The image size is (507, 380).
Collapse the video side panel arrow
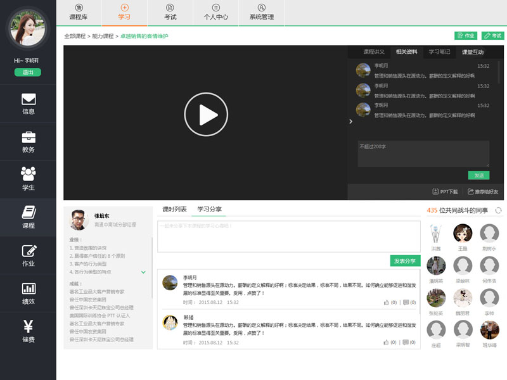351,122
